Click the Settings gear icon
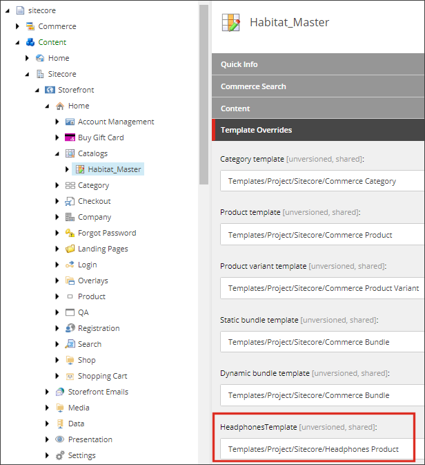The image size is (425, 465). coord(60,455)
